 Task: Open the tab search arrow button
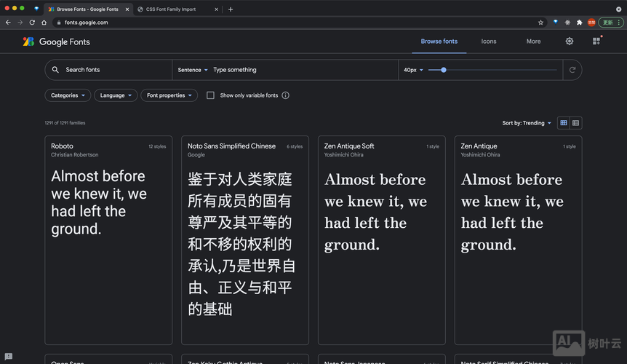pos(618,9)
